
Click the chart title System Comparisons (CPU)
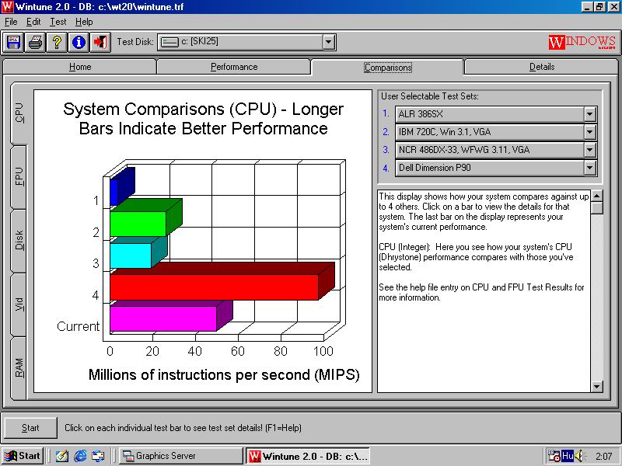click(x=203, y=119)
